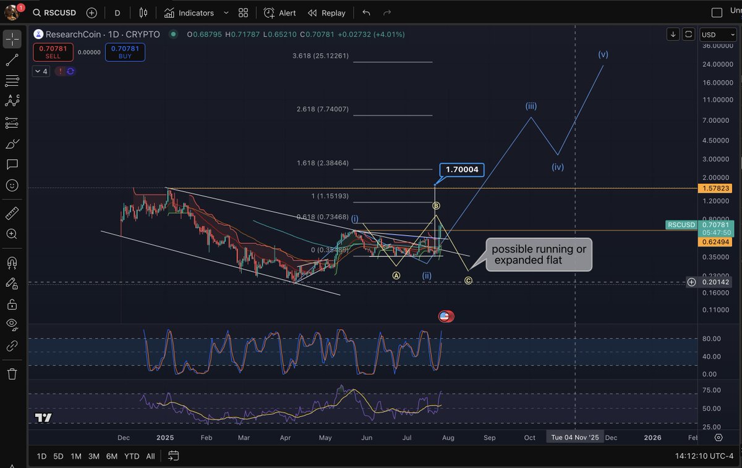Open the D timeframe interval selector
This screenshot has width=742, height=468.
(117, 12)
